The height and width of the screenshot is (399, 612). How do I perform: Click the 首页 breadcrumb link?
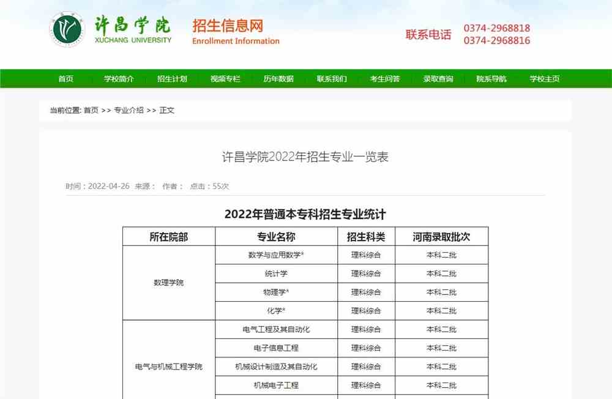pos(91,111)
